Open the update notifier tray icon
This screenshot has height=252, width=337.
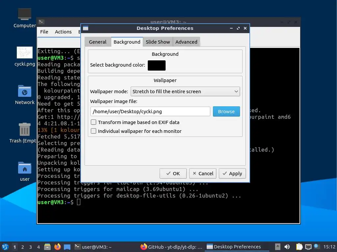(x=317, y=246)
